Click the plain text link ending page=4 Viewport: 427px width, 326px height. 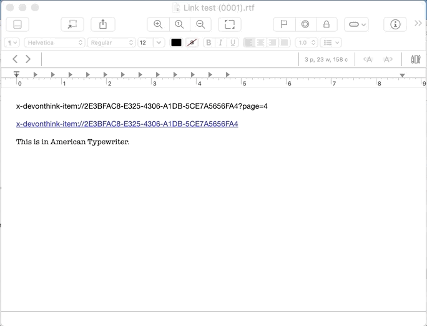pyautogui.click(x=142, y=106)
